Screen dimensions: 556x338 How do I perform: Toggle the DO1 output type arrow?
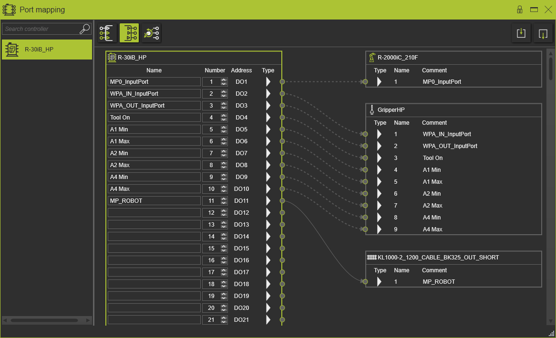(x=268, y=81)
